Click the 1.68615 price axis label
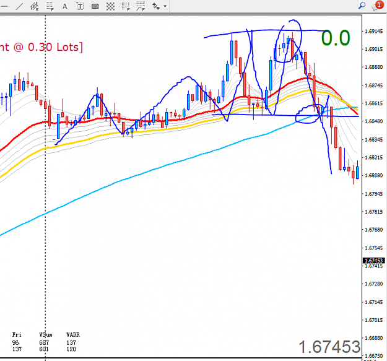The image size is (387, 361). (x=373, y=103)
